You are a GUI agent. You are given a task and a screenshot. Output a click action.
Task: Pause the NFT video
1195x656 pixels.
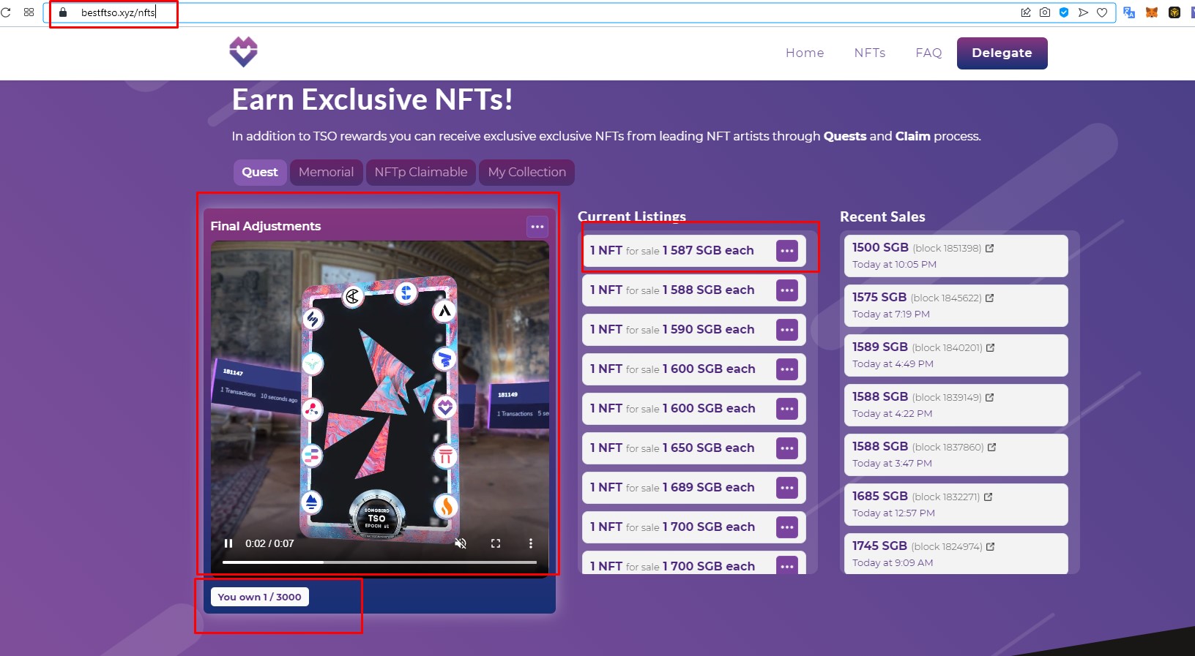tap(228, 543)
